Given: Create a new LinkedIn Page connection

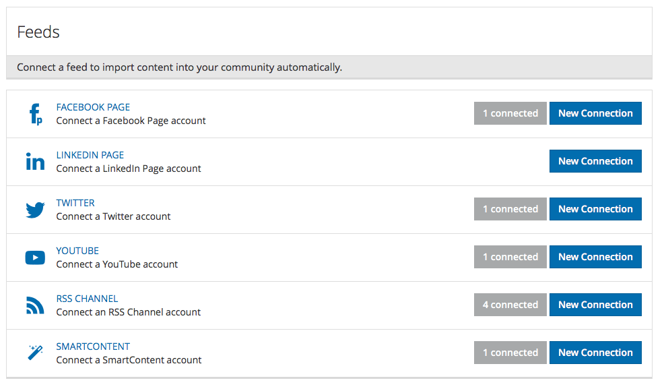Looking at the screenshot, I should pyautogui.click(x=595, y=161).
